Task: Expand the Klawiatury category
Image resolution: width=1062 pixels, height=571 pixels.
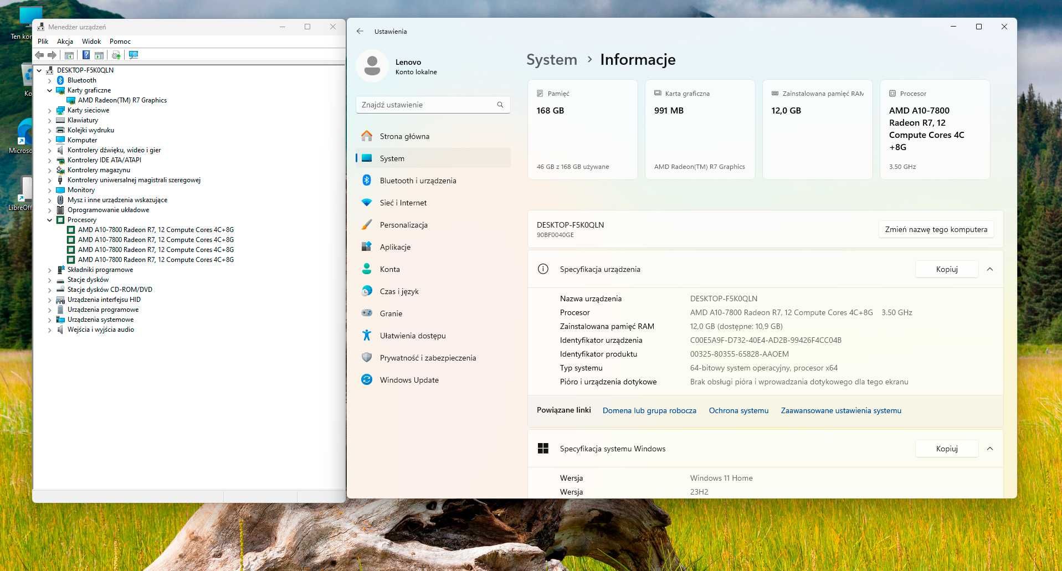Action: tap(50, 121)
